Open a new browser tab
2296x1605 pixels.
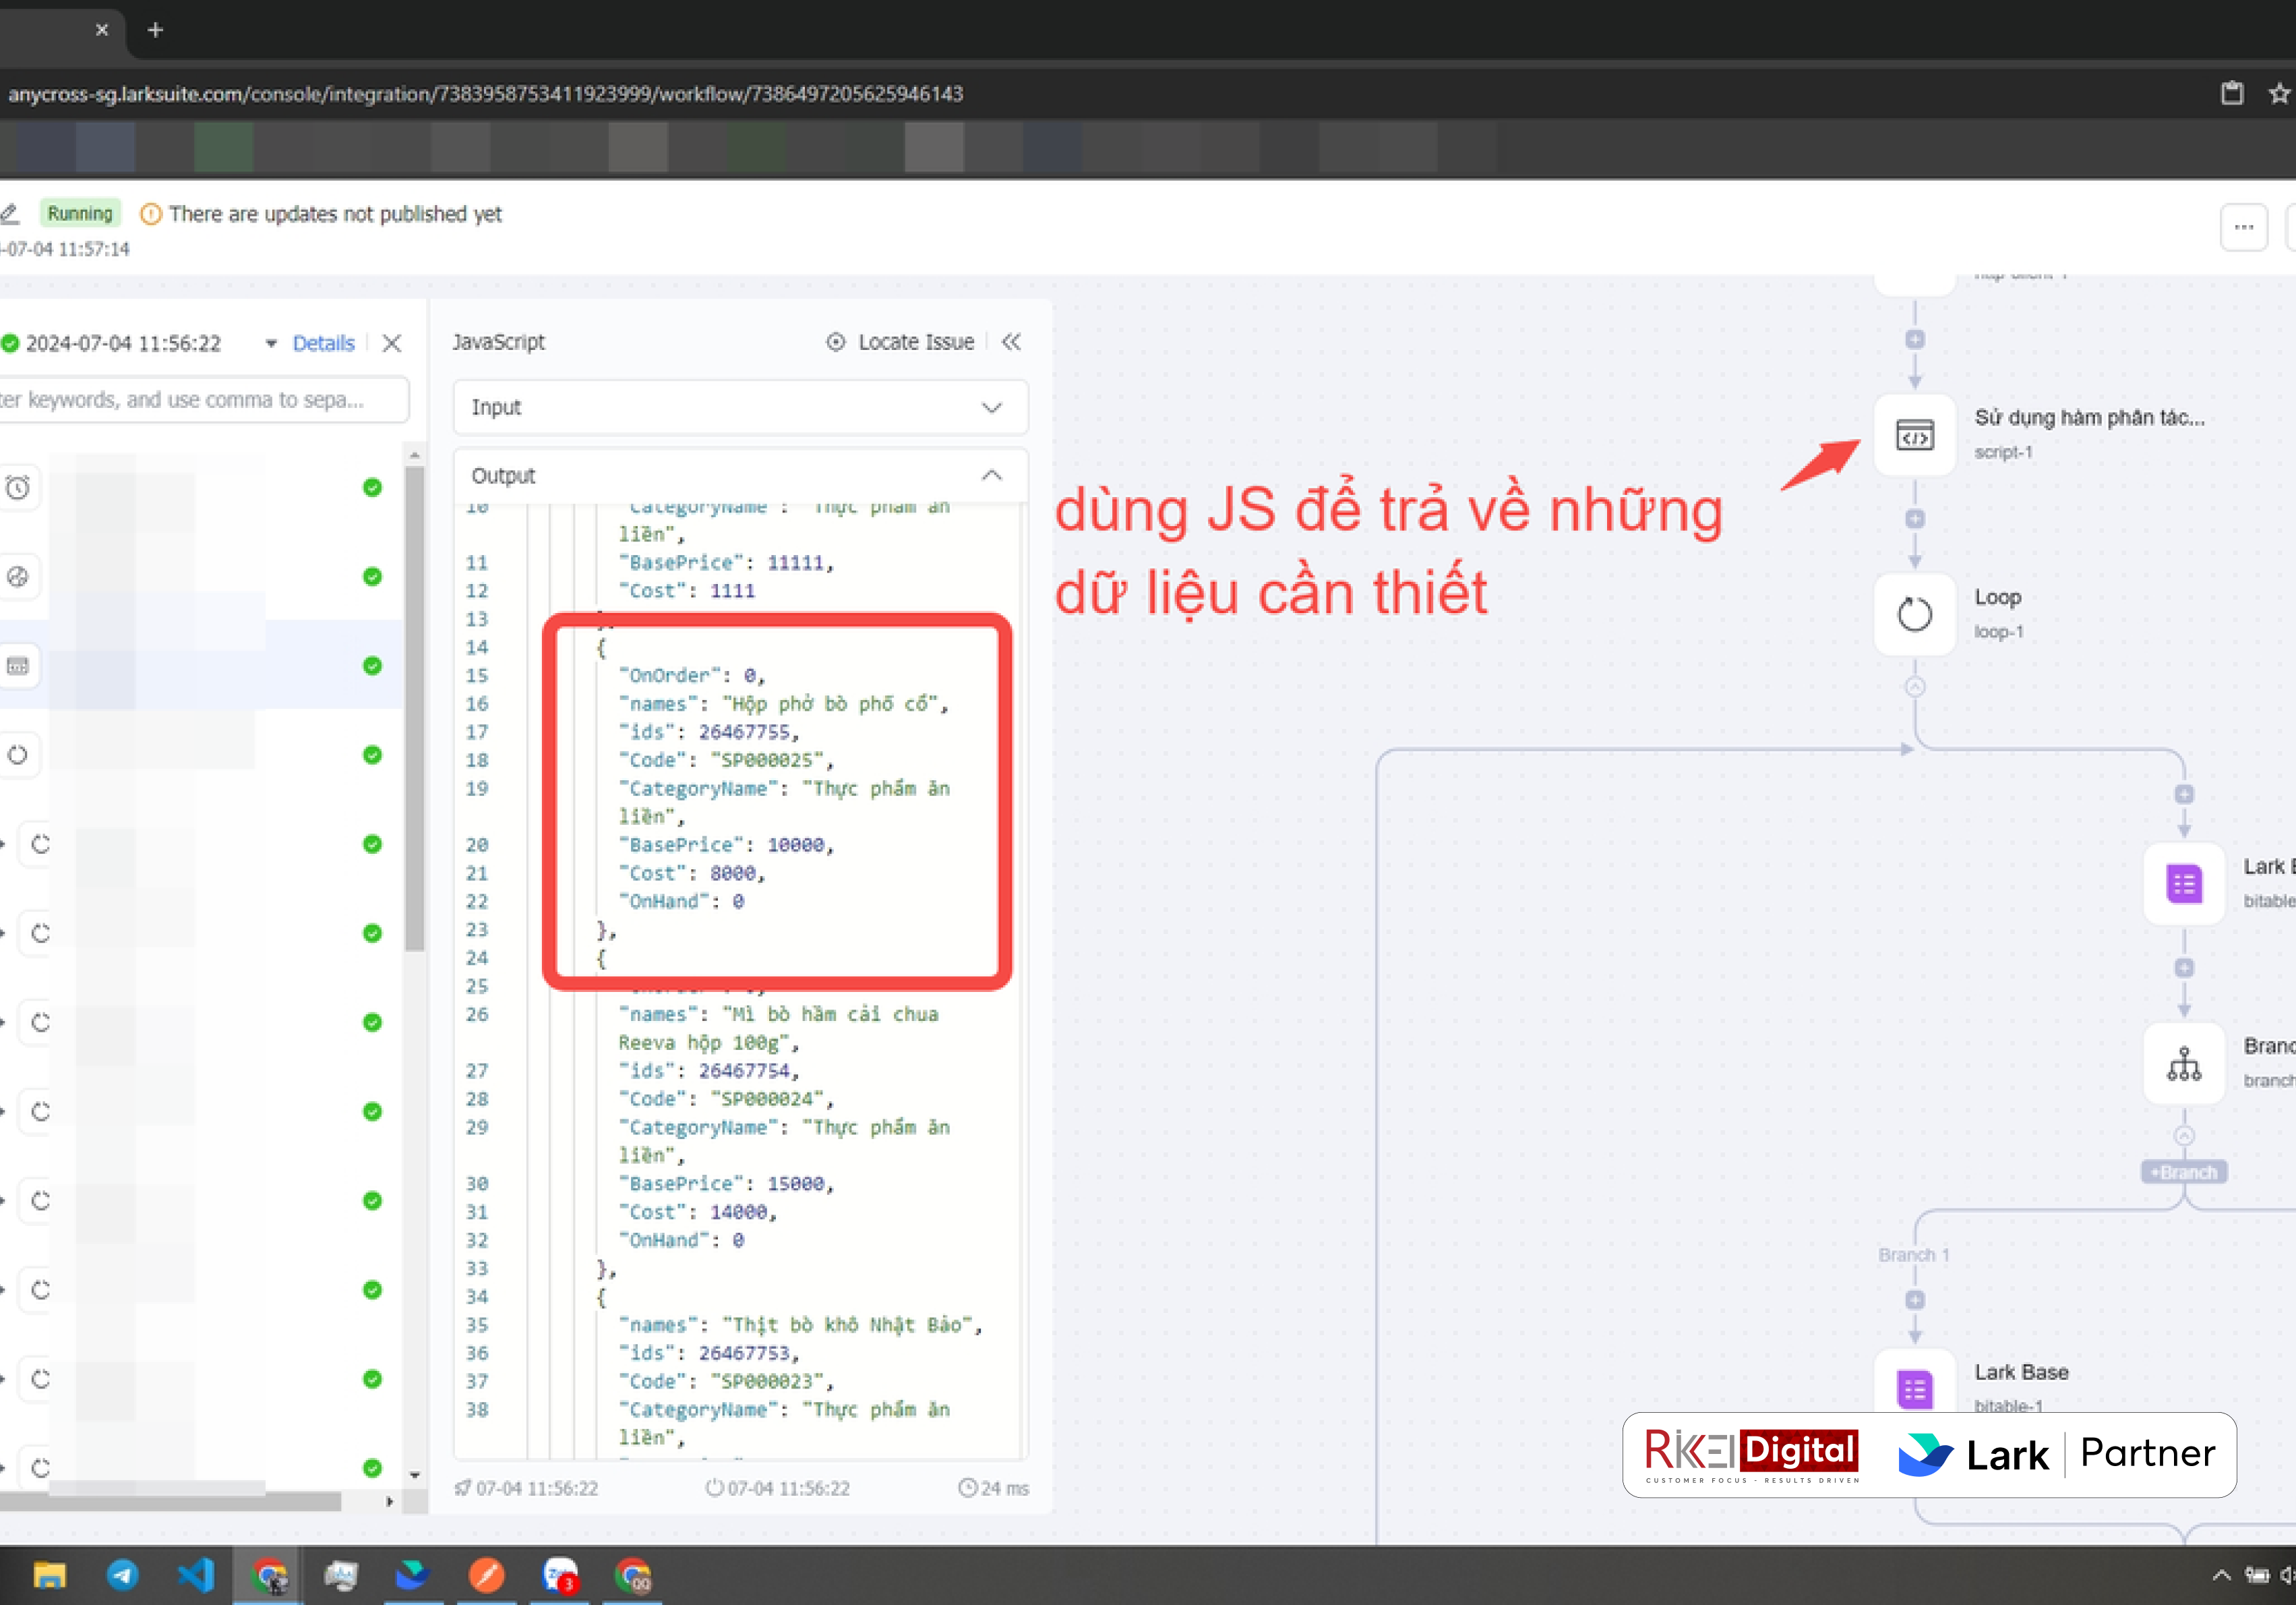coord(155,30)
